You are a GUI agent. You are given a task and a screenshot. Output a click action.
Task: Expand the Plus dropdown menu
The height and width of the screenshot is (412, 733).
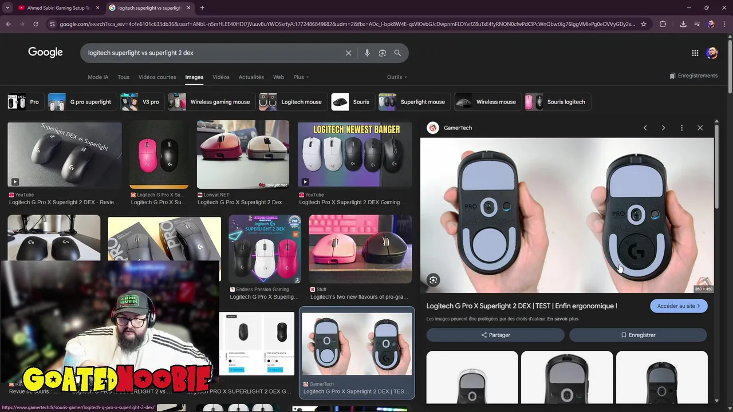click(301, 77)
